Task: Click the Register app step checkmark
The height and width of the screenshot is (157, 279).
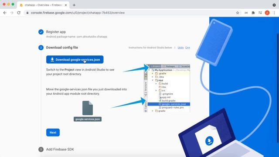Action: (41, 32)
